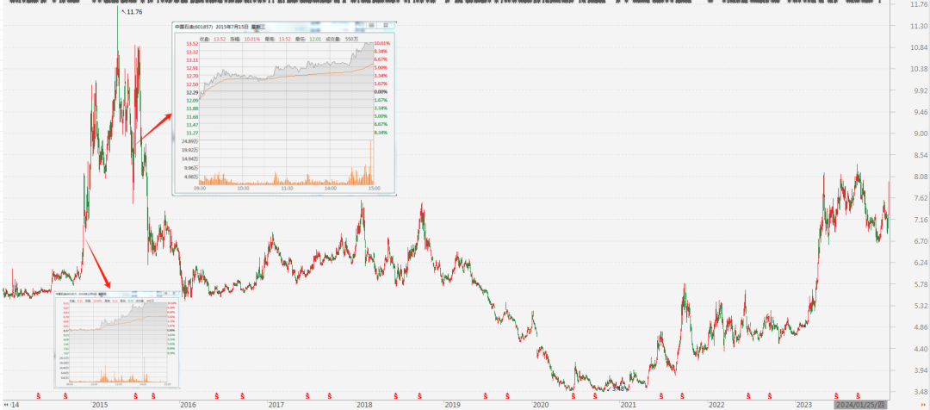The height and width of the screenshot is (410, 930).
Task: Click the 12.29 baseline price in the popup axis
Action: (x=191, y=92)
